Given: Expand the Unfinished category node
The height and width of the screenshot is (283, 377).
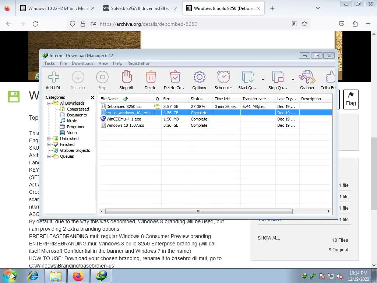Looking at the screenshot, I should [49, 139].
